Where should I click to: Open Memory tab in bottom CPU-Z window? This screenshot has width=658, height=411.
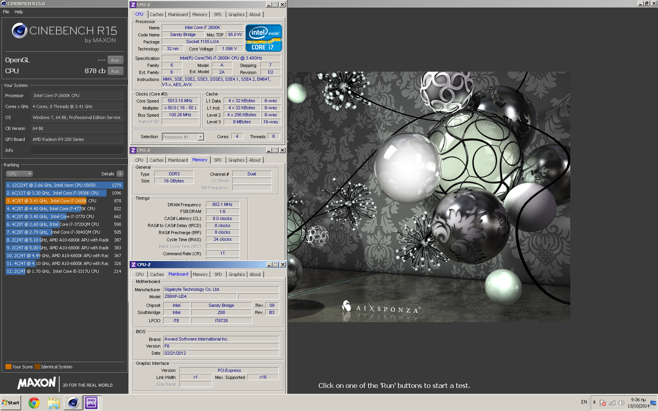pos(200,274)
